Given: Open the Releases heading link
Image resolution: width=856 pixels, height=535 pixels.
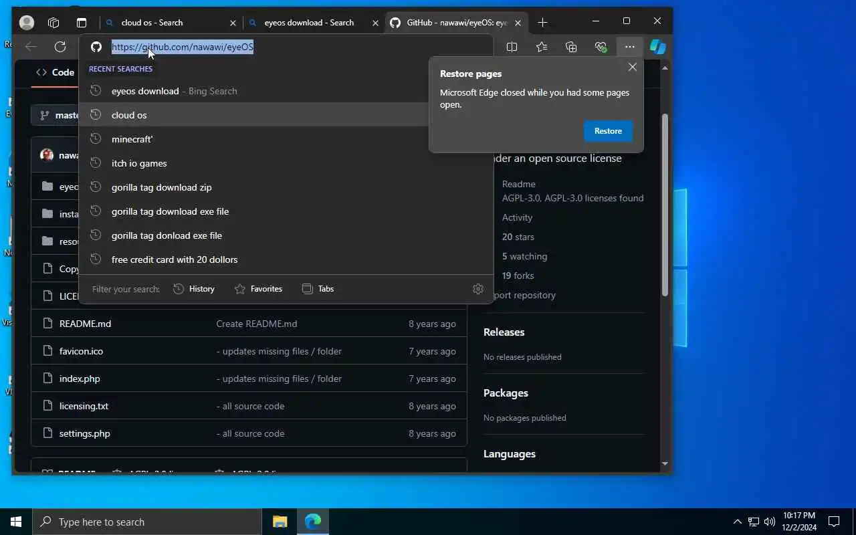Looking at the screenshot, I should 504,332.
